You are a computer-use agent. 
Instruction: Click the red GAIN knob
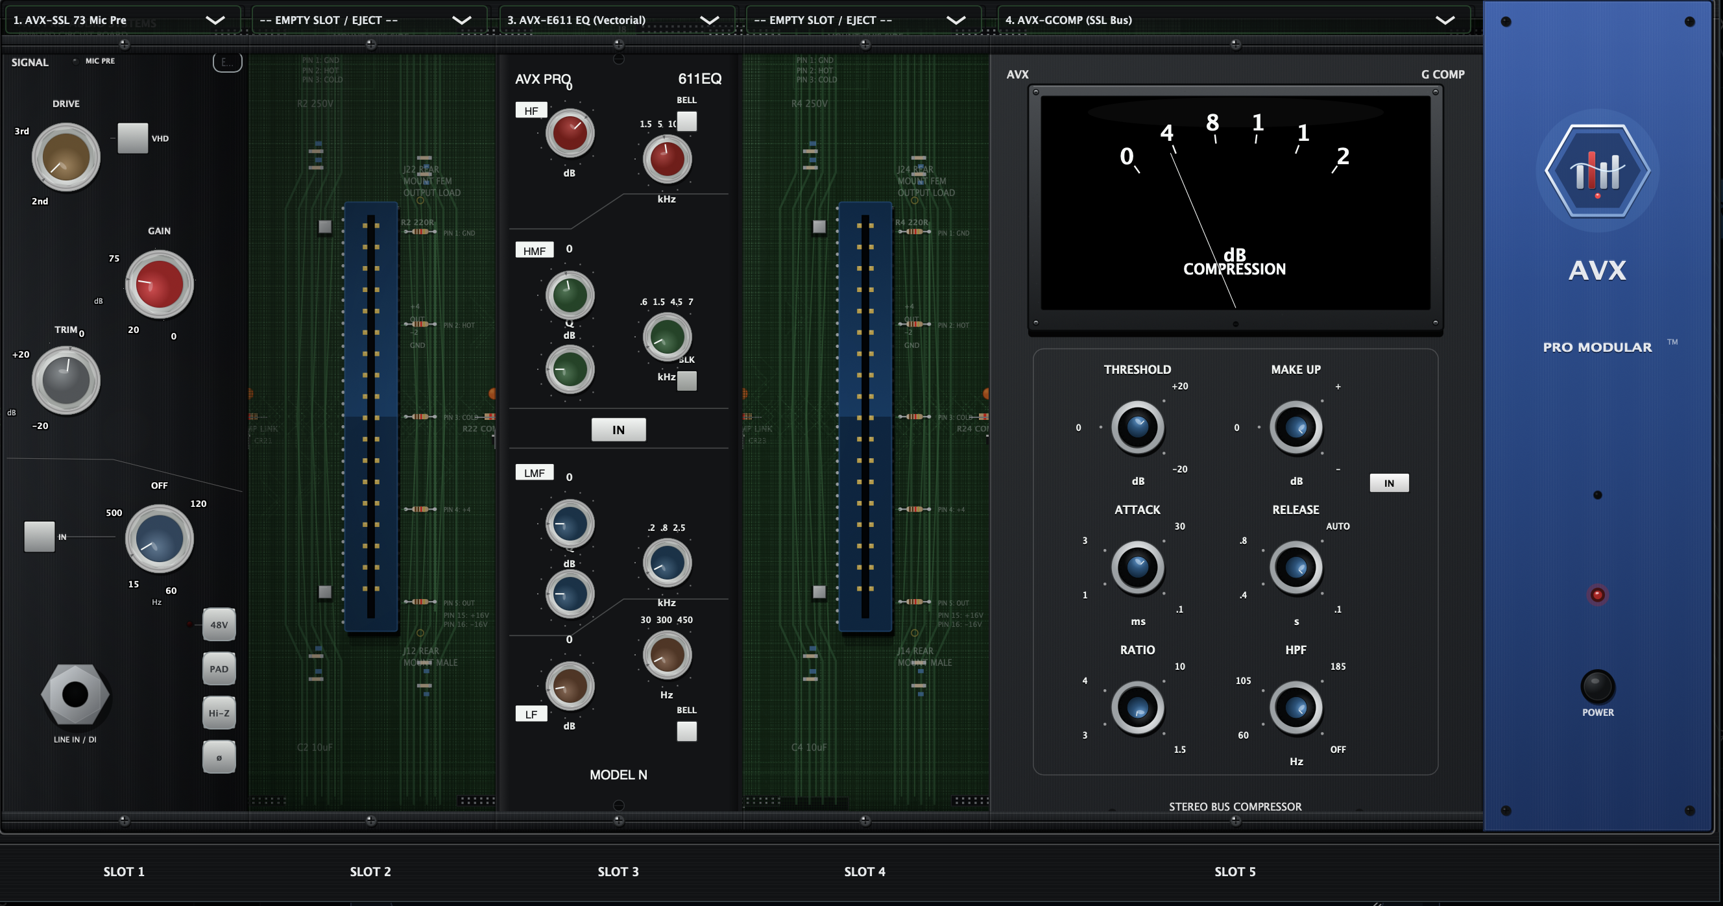click(x=159, y=284)
